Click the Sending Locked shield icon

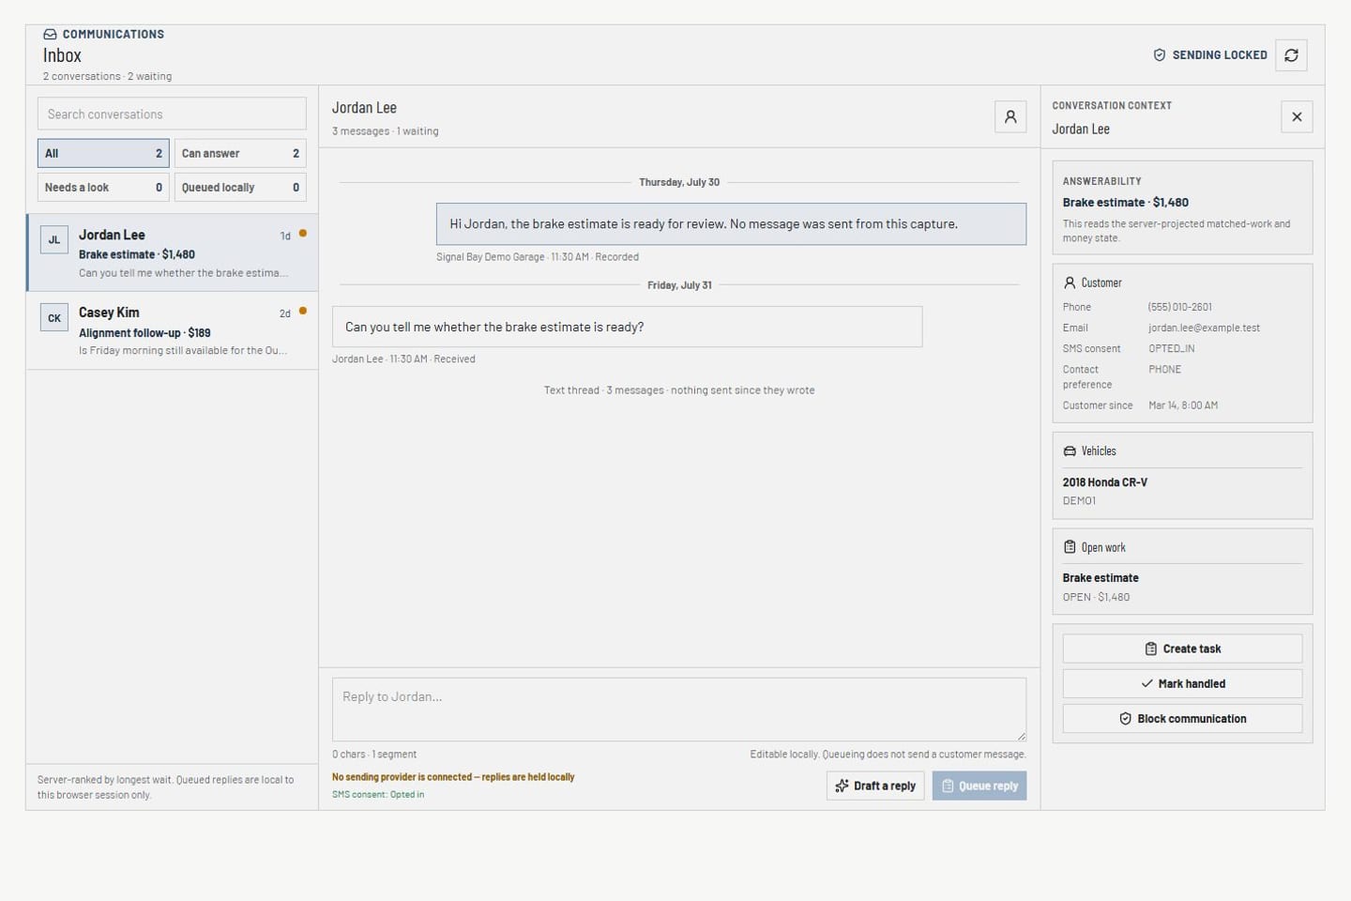click(x=1160, y=55)
